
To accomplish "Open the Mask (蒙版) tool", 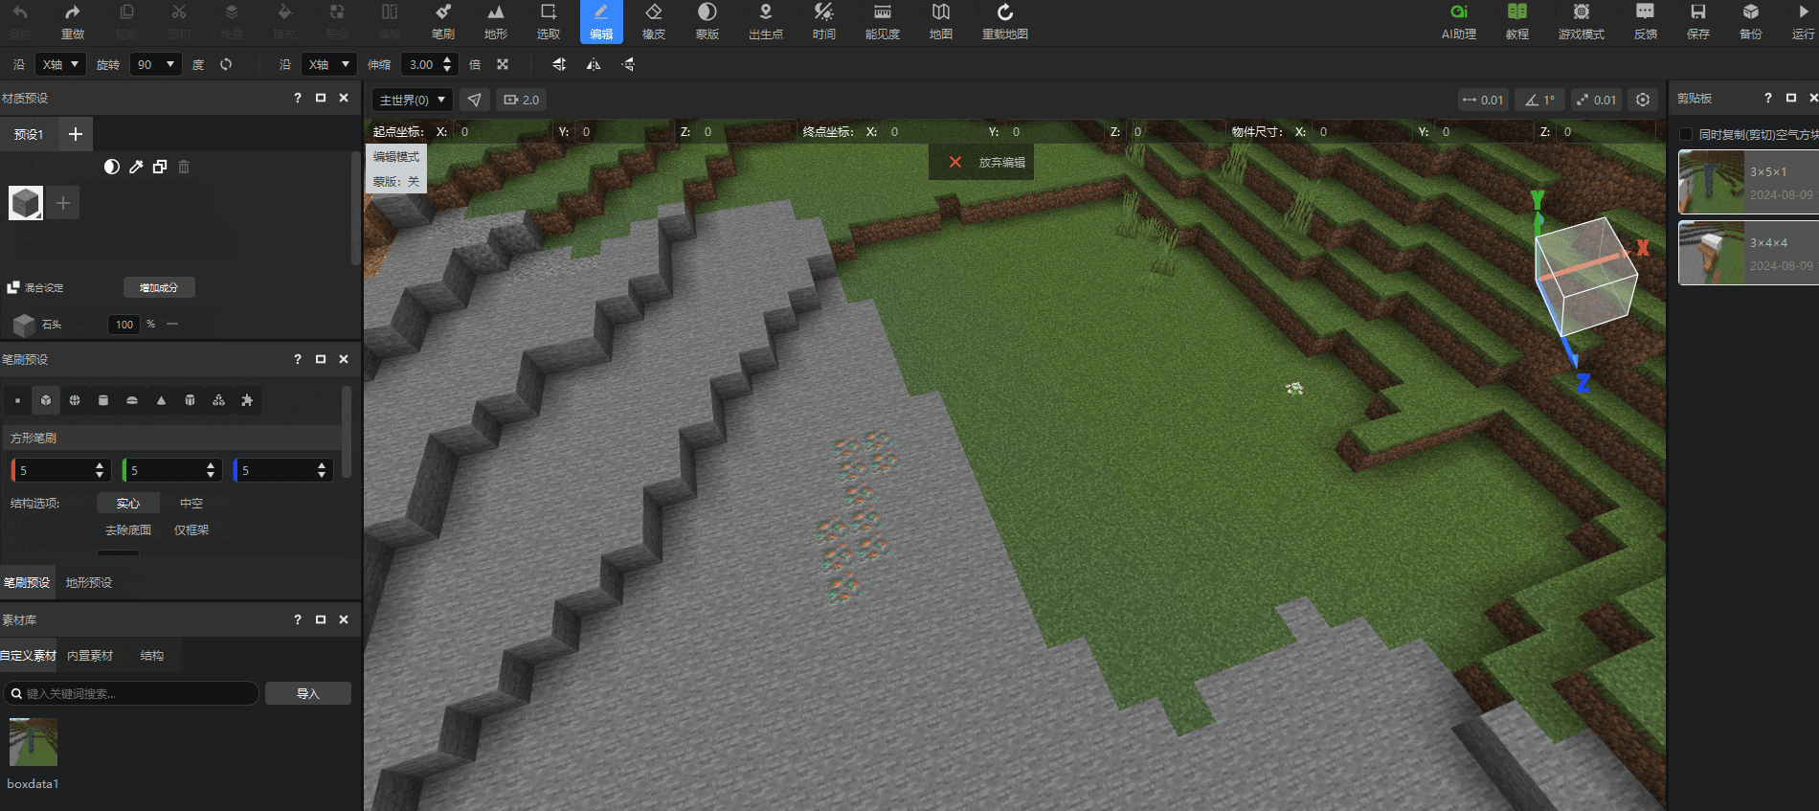I will (707, 21).
